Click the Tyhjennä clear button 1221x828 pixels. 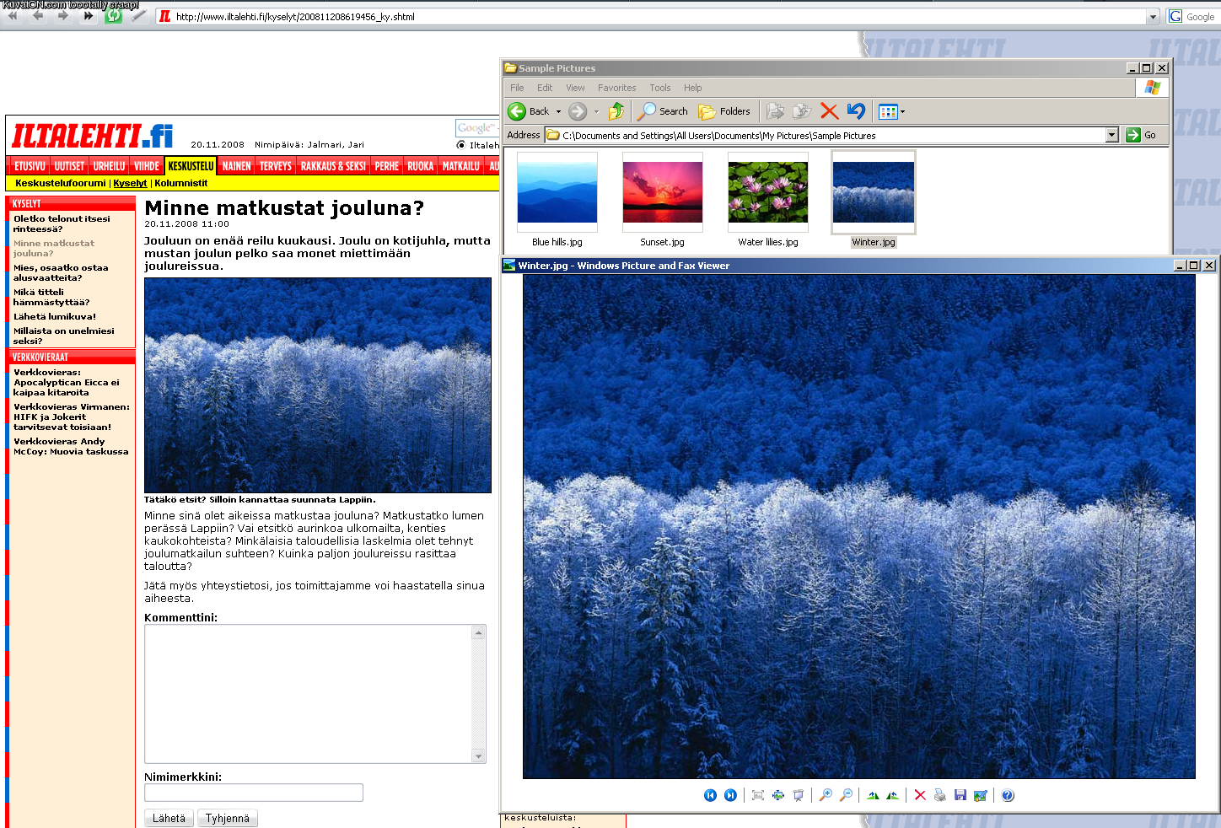[x=228, y=818]
